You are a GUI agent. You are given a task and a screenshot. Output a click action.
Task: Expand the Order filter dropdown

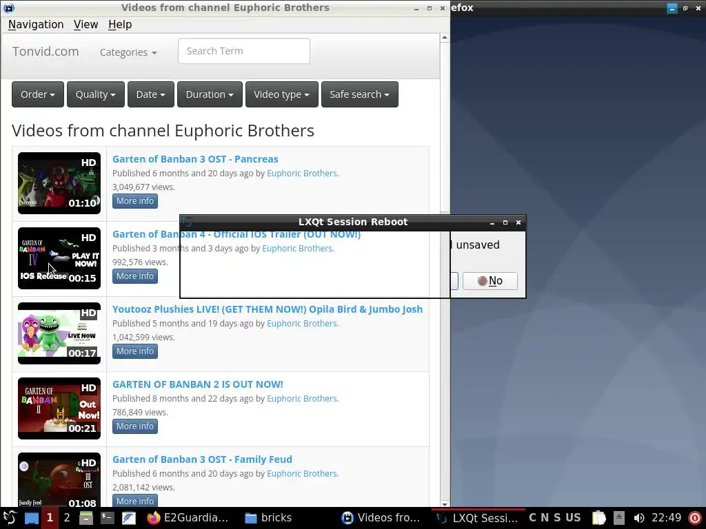tap(38, 94)
